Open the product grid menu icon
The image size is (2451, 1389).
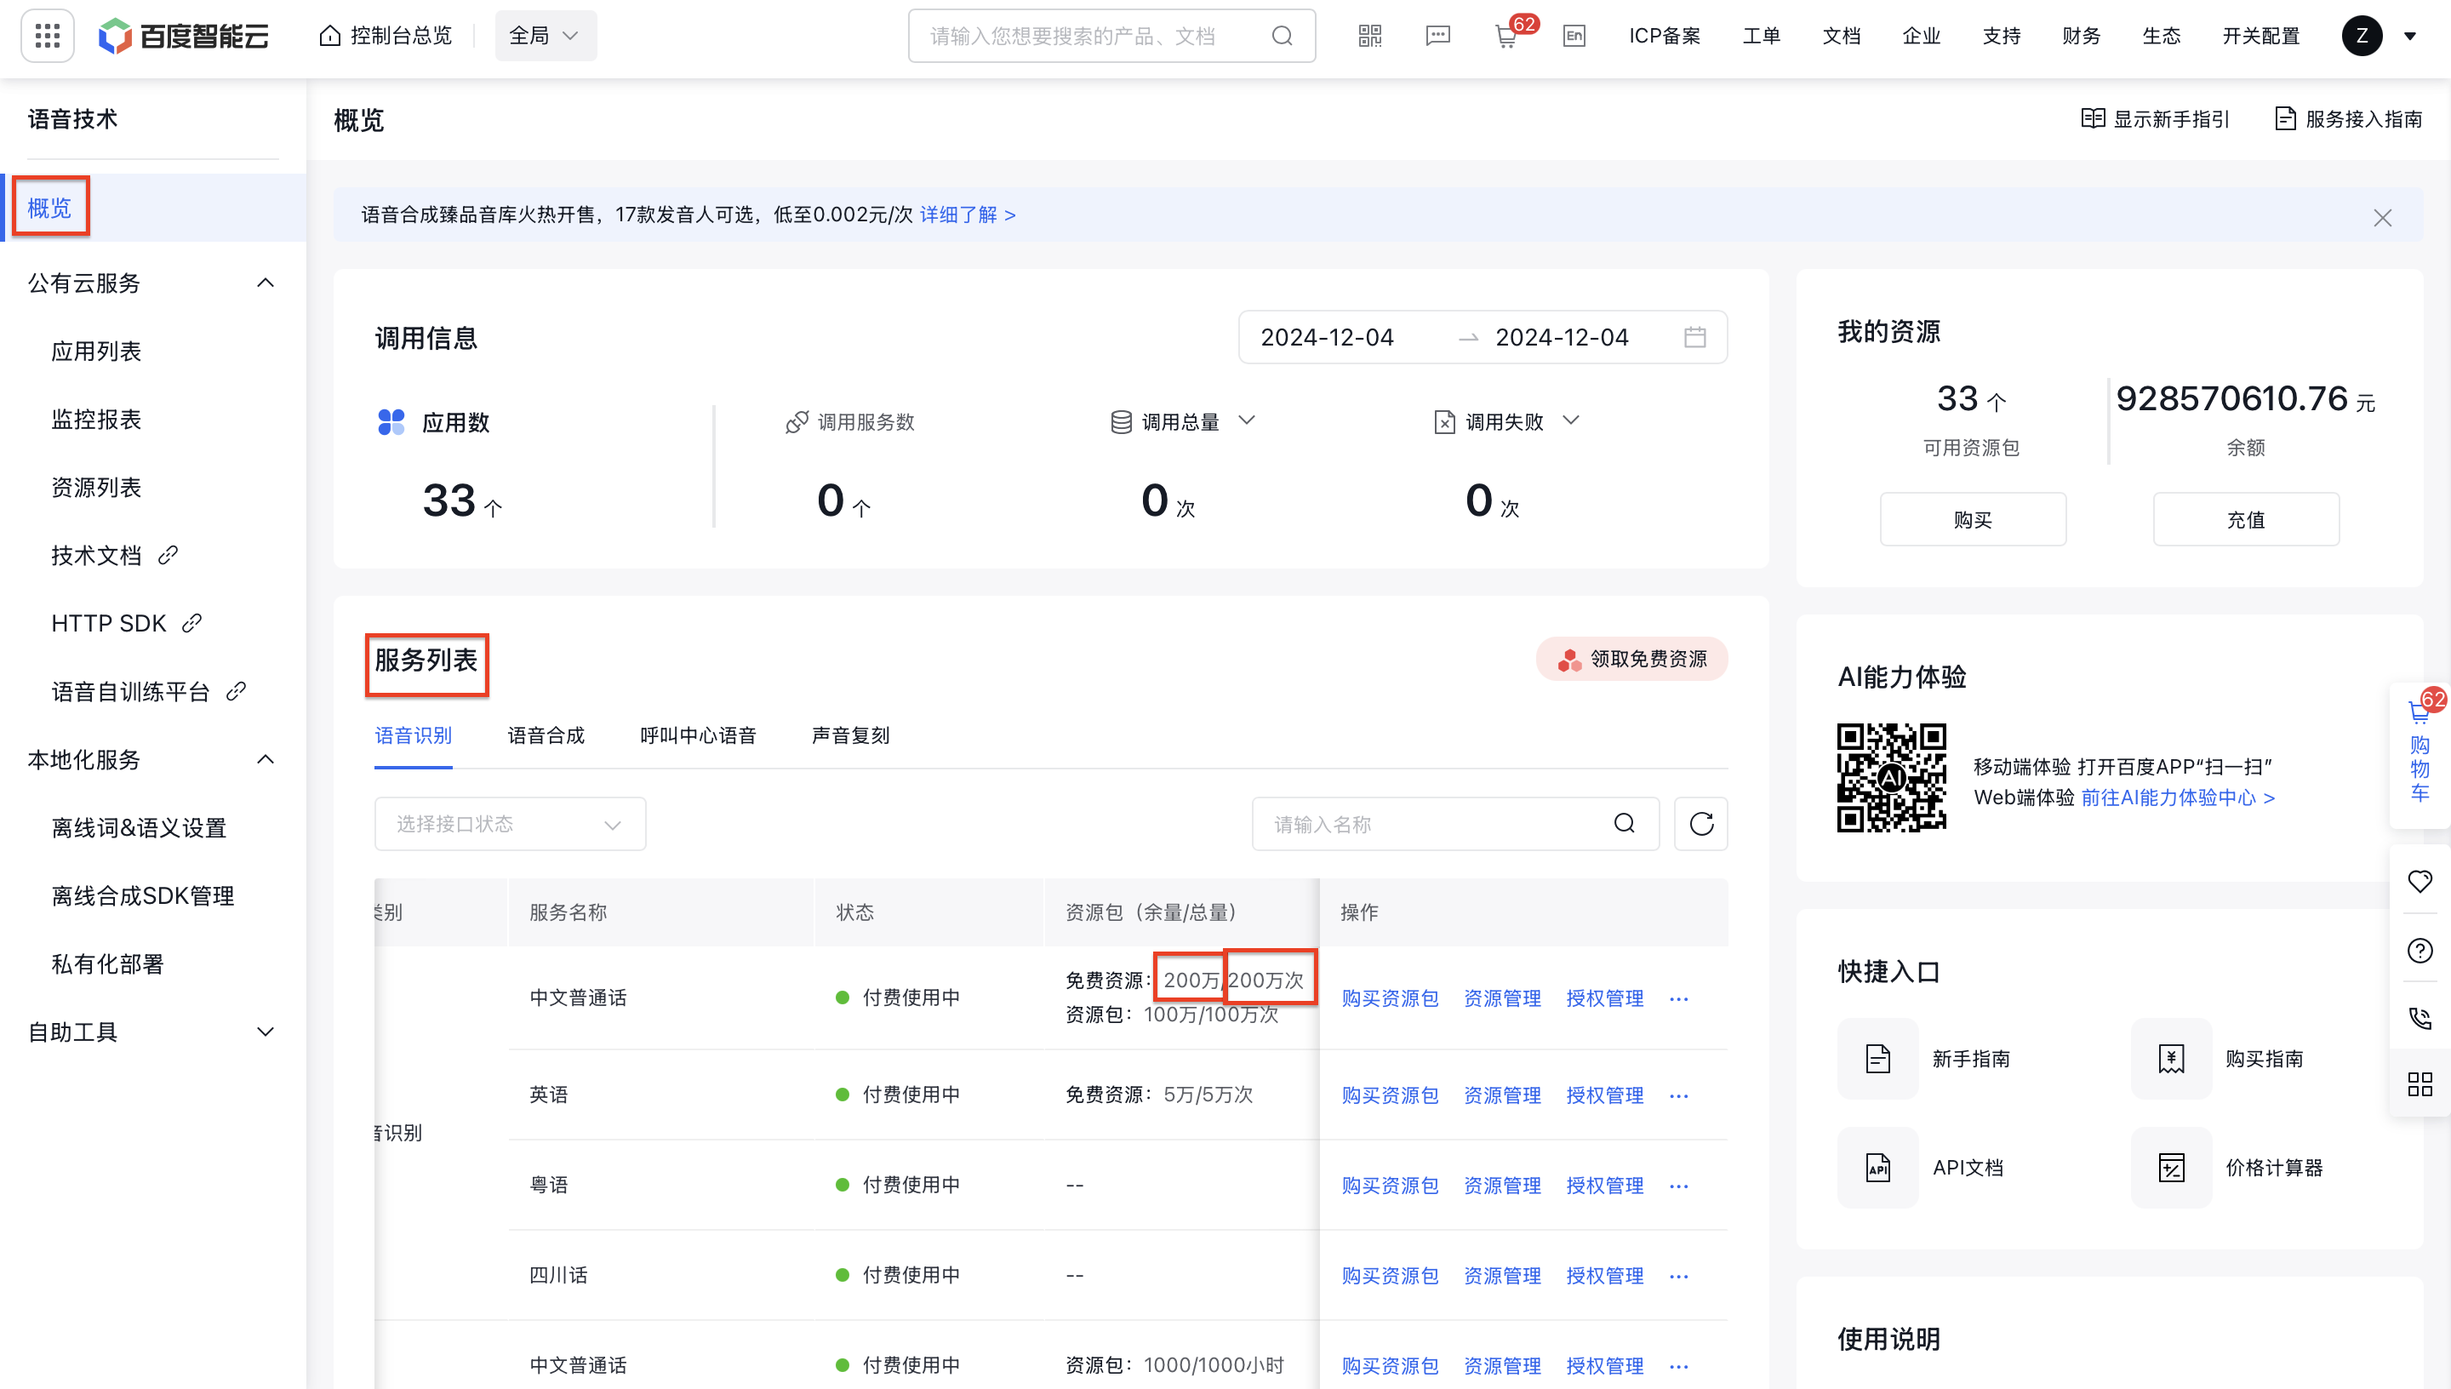47,37
